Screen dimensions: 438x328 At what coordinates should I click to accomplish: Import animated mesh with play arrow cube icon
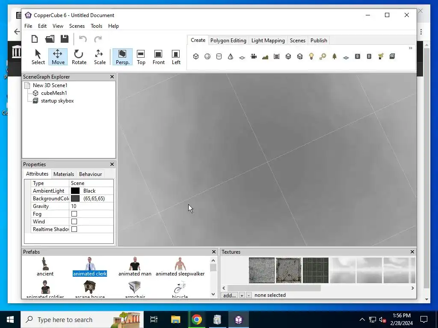click(300, 56)
